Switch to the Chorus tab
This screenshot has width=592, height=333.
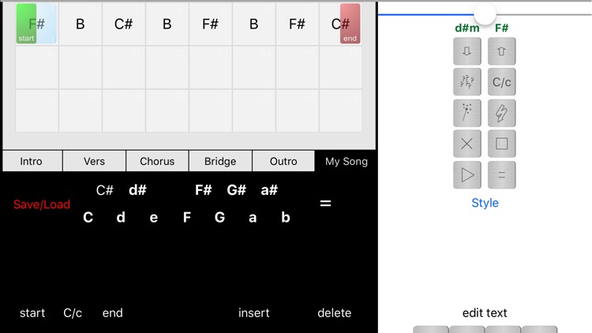click(x=157, y=161)
